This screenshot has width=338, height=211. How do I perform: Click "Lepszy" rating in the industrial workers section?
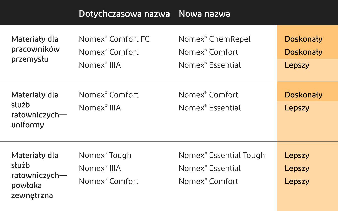[x=297, y=65]
